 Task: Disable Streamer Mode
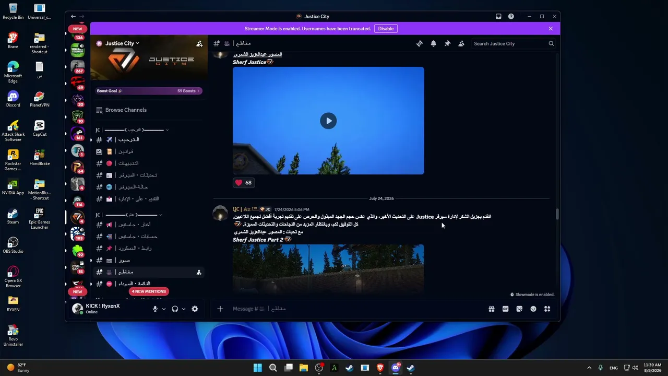pyautogui.click(x=386, y=29)
